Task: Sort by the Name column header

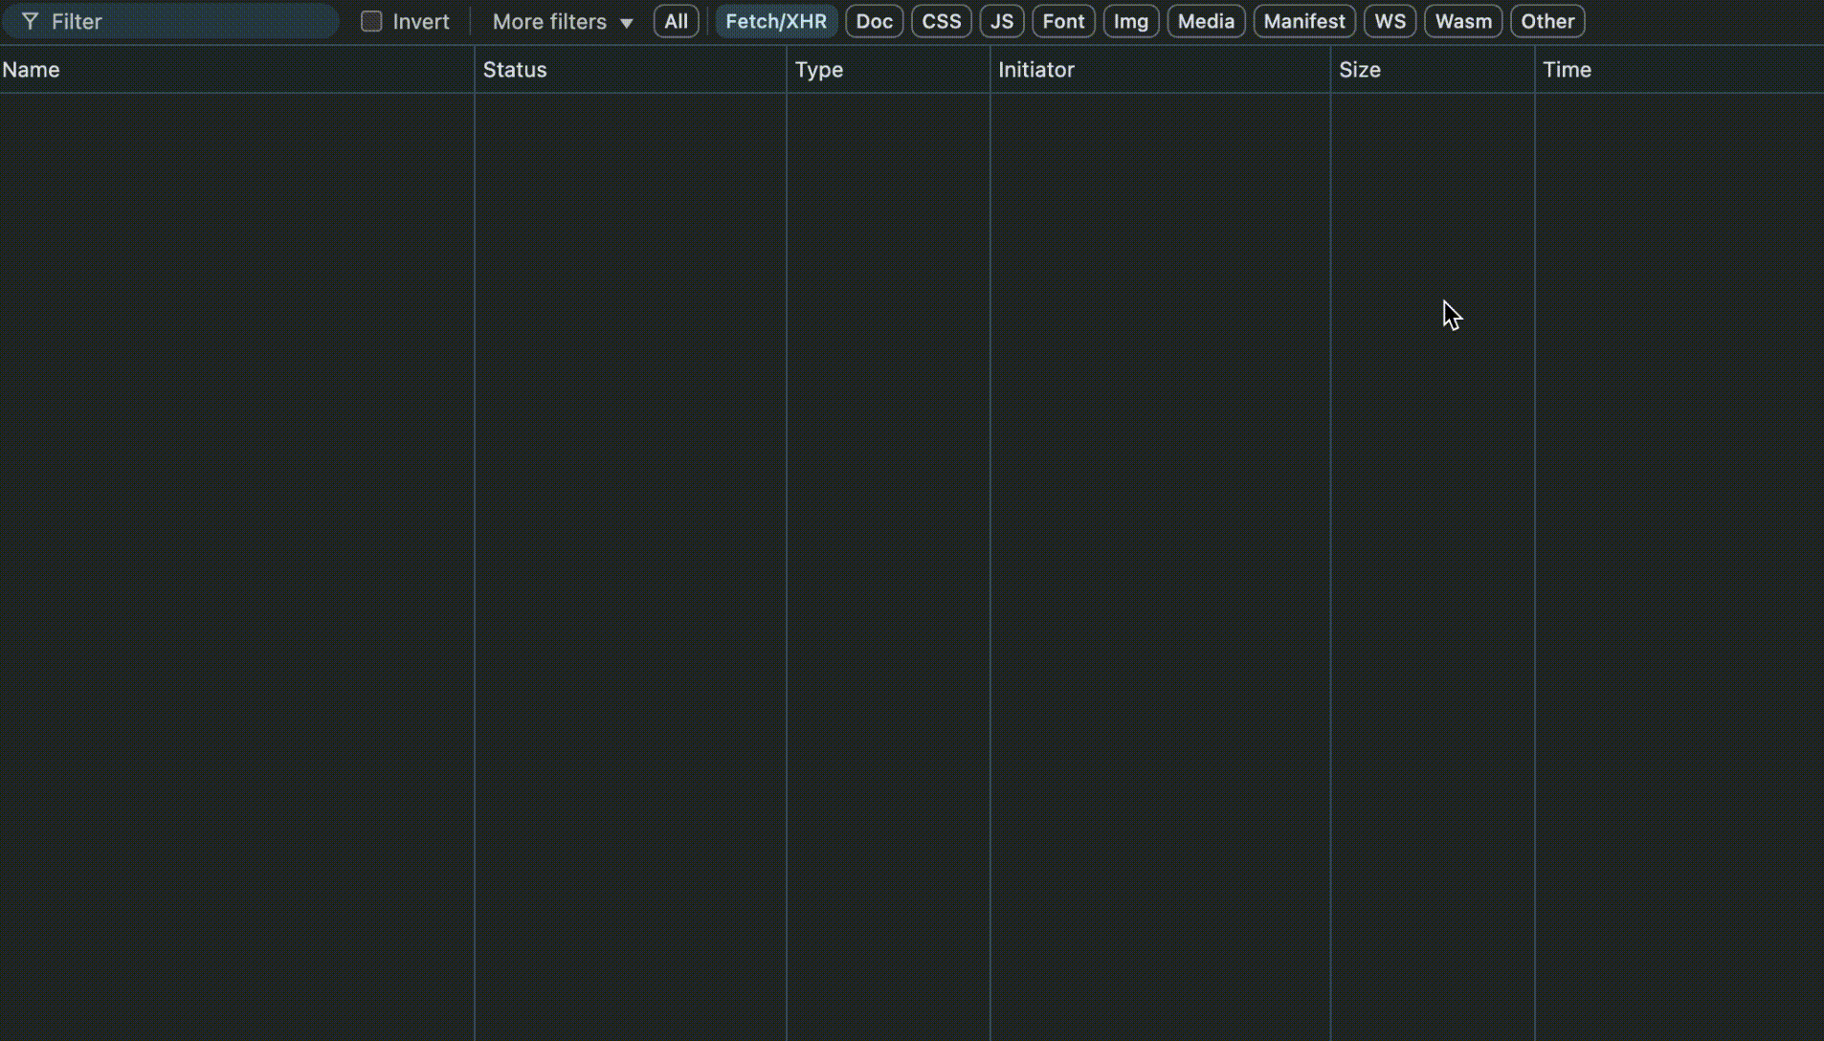Action: tap(236, 70)
